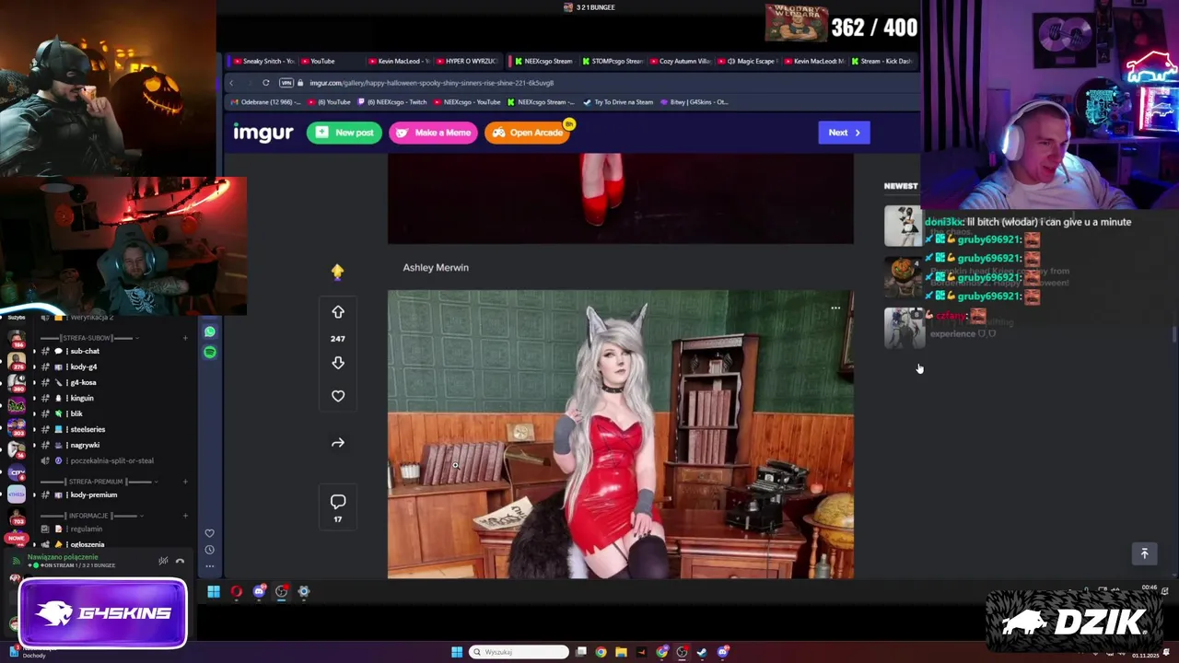Switch to Stream - Kick Dashboard tab
The height and width of the screenshot is (663, 1179).
tap(881, 61)
